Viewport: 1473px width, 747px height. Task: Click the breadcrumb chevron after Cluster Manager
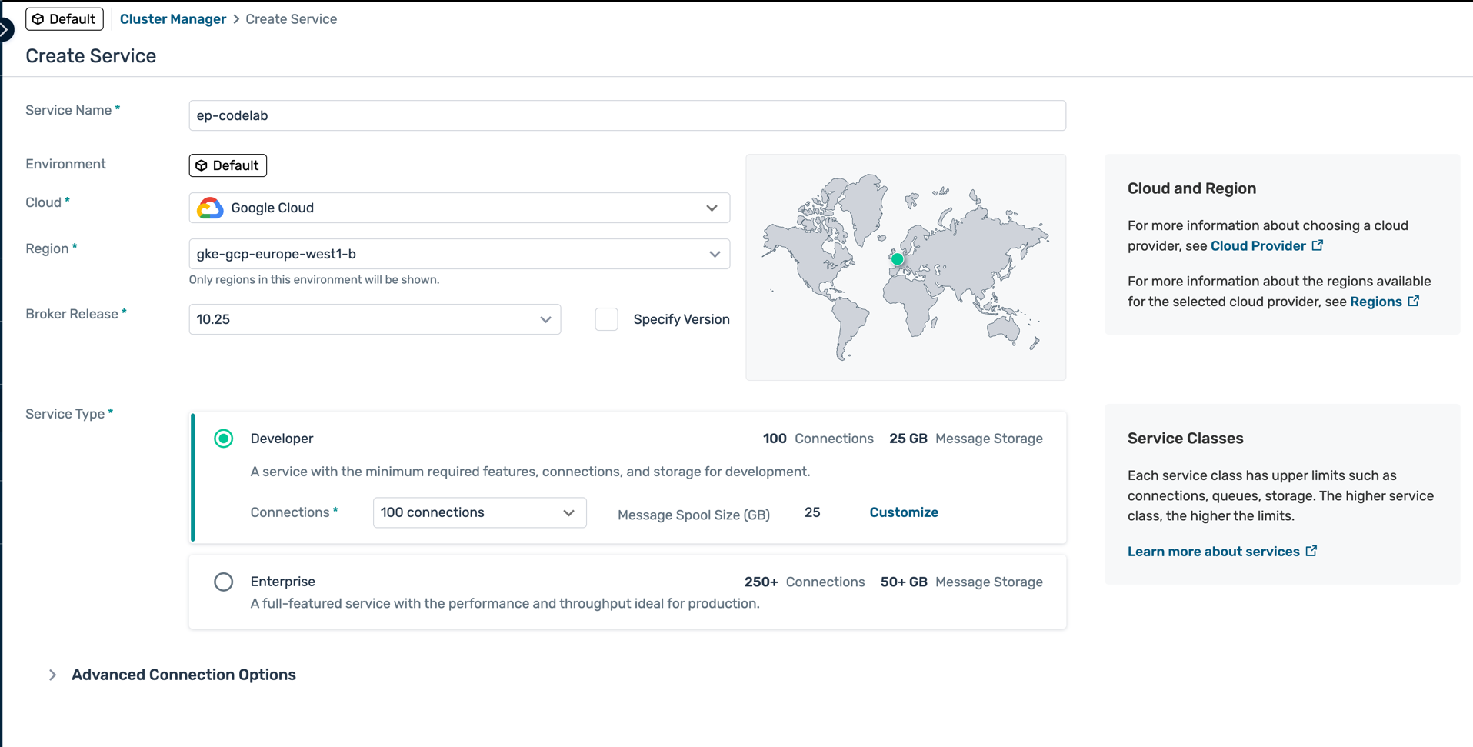coord(236,19)
